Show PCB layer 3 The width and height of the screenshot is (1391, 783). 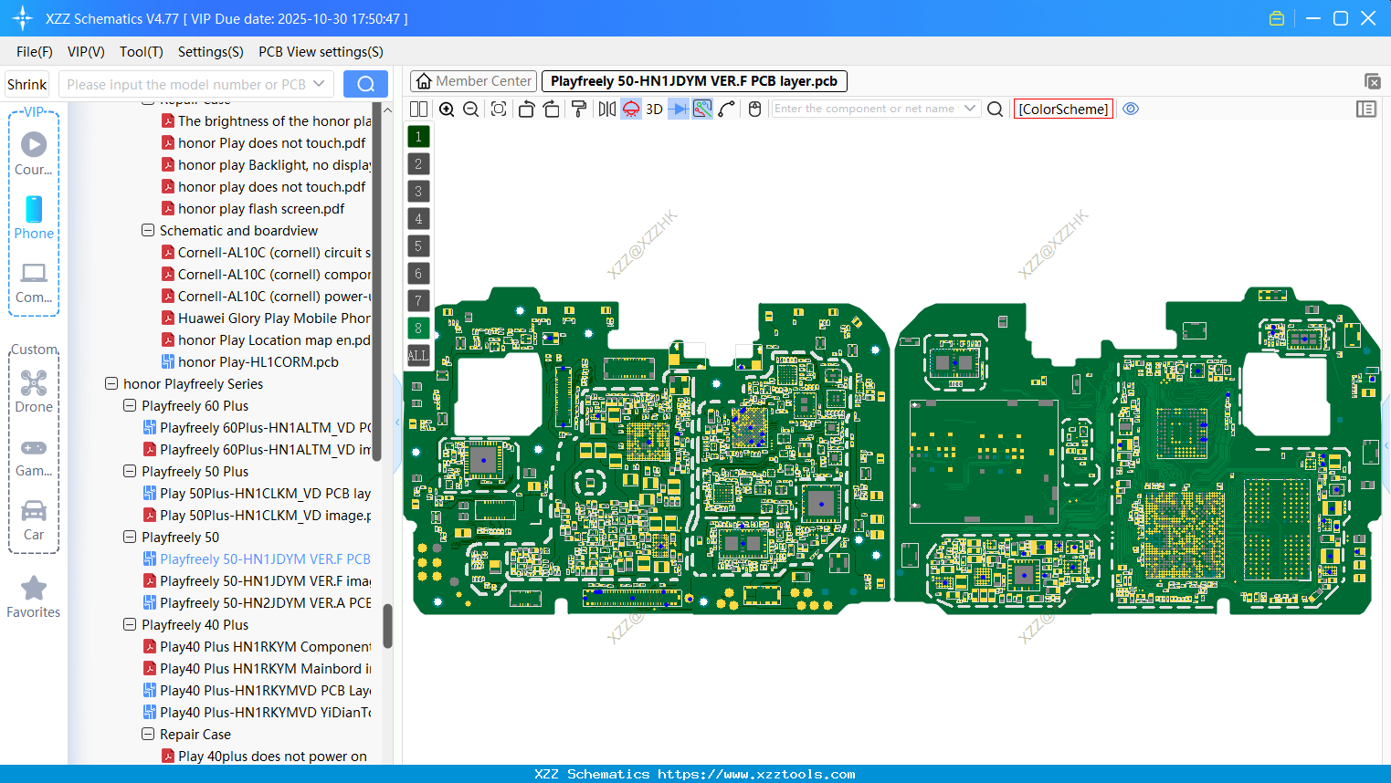(x=418, y=191)
